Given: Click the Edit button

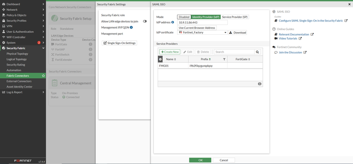Looking at the screenshot, I should [187, 52].
